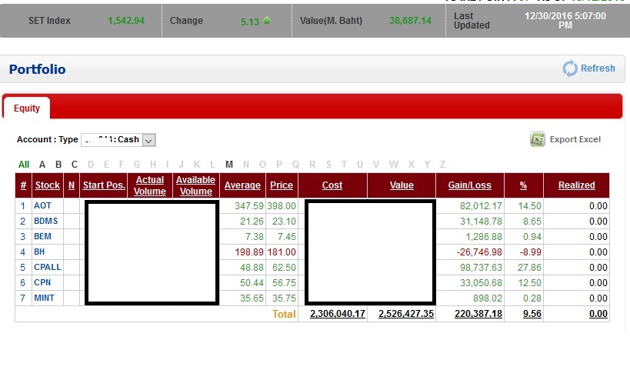Select the Equity tab
Image resolution: width=630 pixels, height=380 pixels.
click(26, 108)
